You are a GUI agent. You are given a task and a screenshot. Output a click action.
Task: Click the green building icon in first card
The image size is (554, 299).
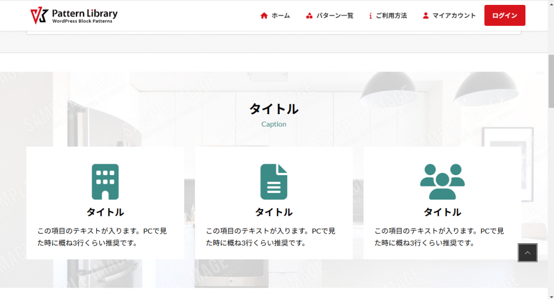105,182
